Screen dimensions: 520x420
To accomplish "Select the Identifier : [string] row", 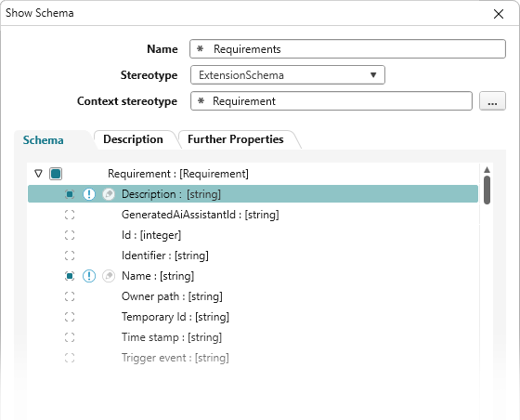I will coord(253,256).
